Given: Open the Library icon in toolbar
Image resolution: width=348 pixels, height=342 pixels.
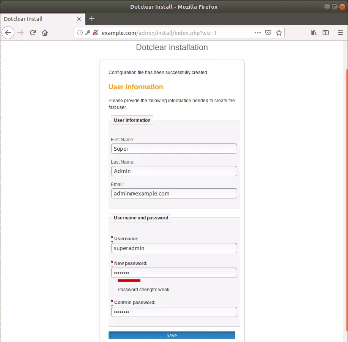Looking at the screenshot, I should click(313, 33).
